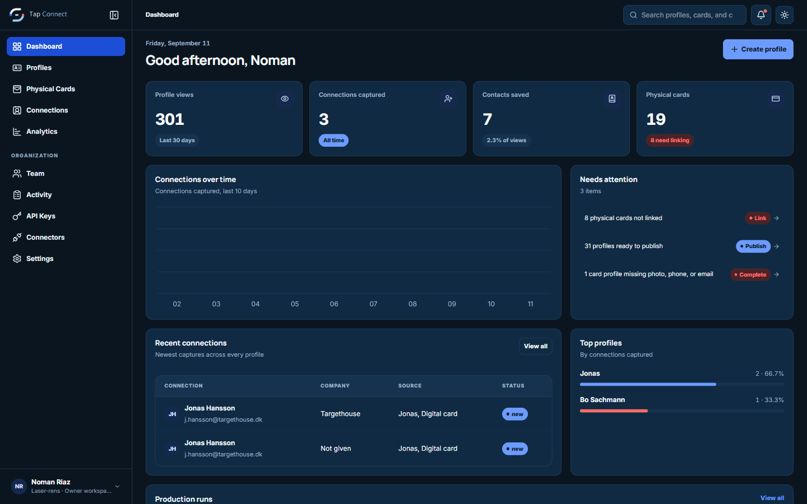Click the Jonas connections progress bar
Screen dimensions: 807x504
point(682,384)
